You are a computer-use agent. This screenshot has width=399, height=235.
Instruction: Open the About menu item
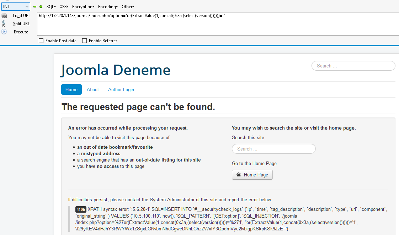[92, 89]
